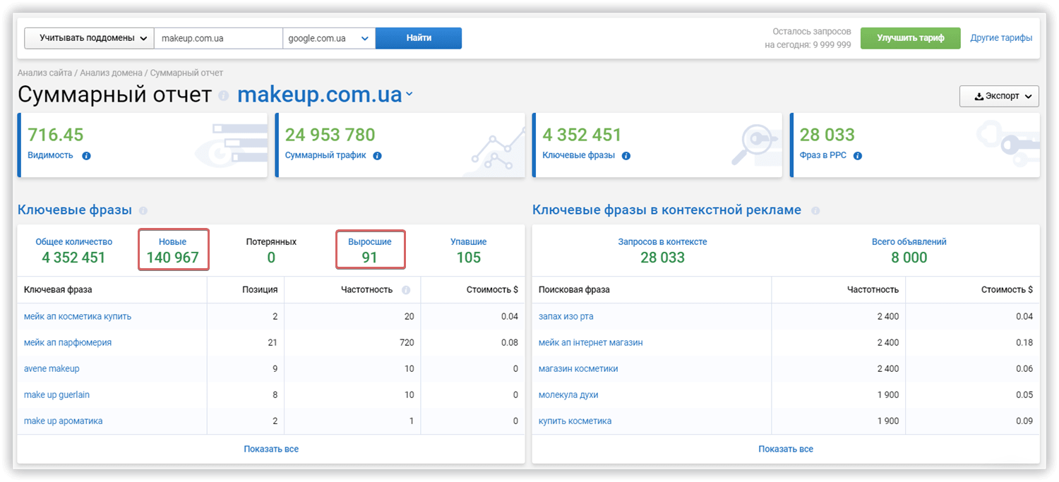Open keyword мейк ап косметика купить
This screenshot has width=1059, height=482.
coord(78,316)
